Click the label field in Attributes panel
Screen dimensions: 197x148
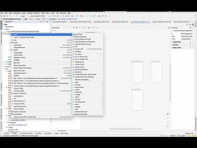pos(187,36)
